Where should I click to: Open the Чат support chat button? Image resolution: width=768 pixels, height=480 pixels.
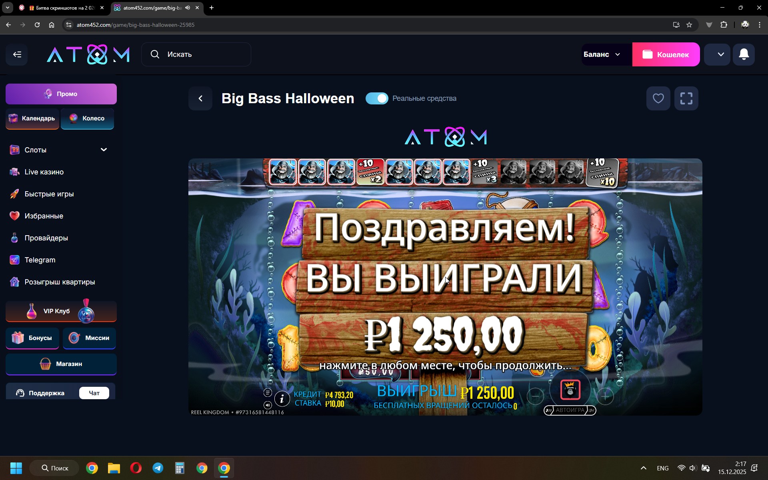click(94, 393)
